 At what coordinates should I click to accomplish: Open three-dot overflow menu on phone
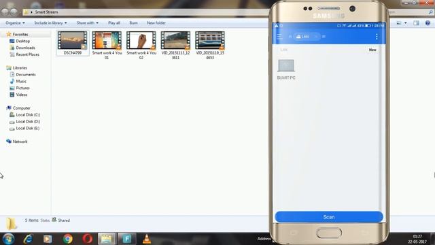point(377,37)
